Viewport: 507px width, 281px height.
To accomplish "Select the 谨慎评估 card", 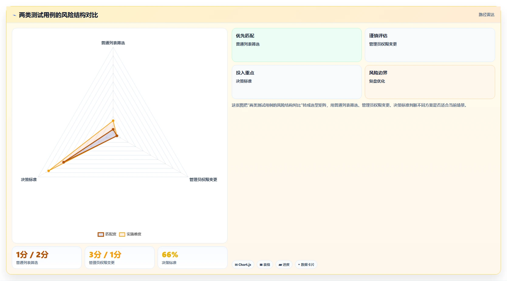I will click(430, 45).
